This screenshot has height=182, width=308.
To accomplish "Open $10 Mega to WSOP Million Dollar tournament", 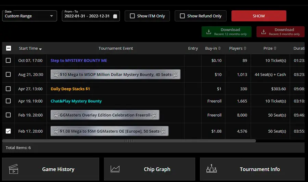I will click(x=116, y=75).
